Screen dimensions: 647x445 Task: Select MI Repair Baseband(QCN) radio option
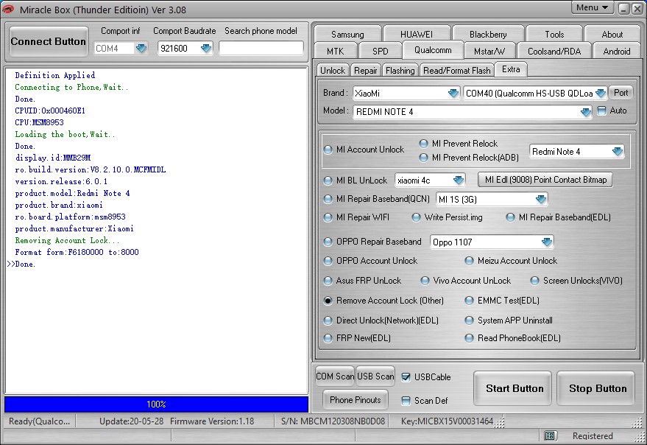click(x=328, y=199)
